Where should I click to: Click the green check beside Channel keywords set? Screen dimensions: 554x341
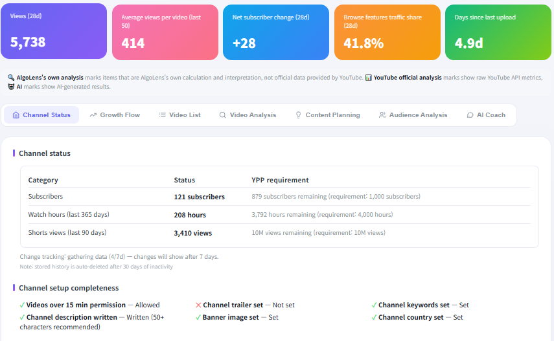(374, 305)
